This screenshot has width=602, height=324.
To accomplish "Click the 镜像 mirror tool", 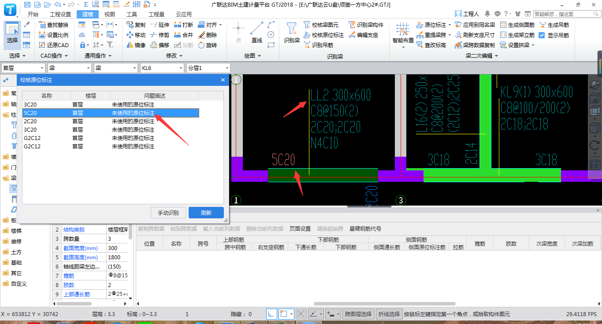I will click(x=136, y=45).
